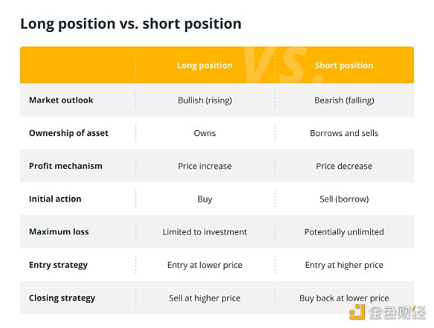This screenshot has width=434, height=328.
Task: Click the large VS. background graphic
Action: click(x=285, y=65)
